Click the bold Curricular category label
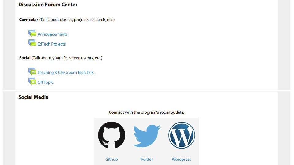This screenshot has width=294, height=165. 28,20
